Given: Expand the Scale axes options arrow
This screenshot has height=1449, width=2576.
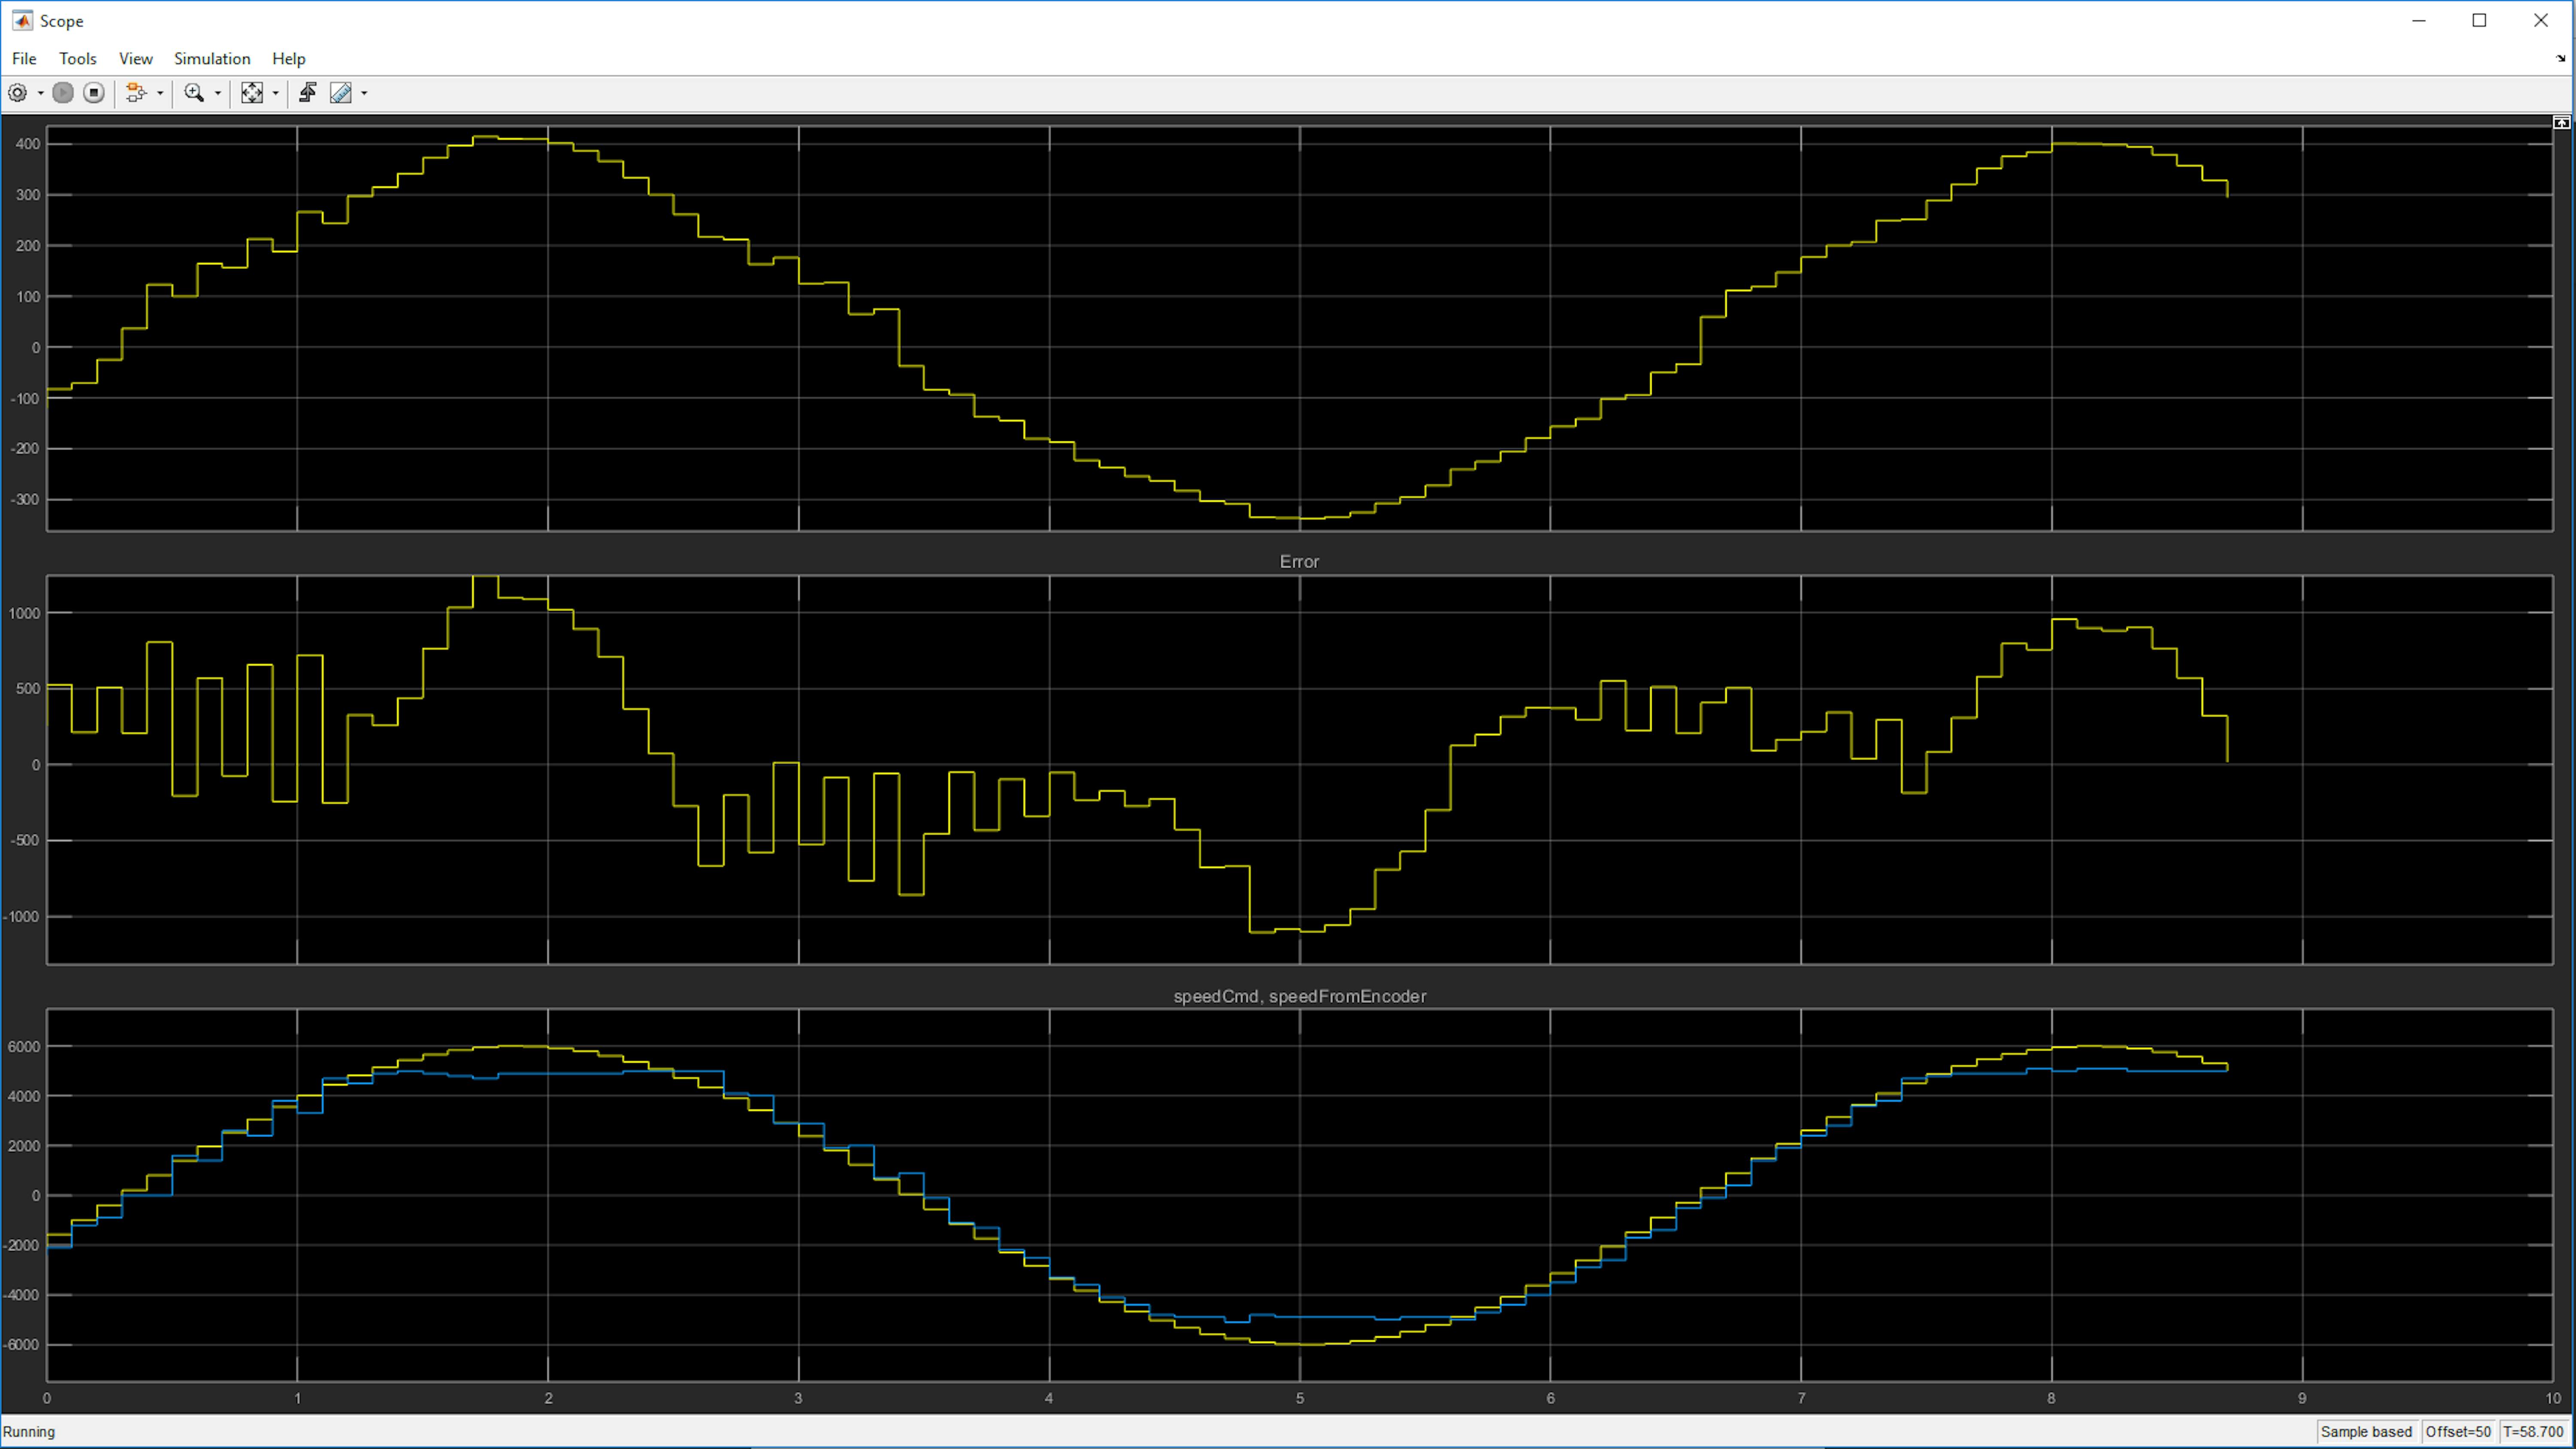Looking at the screenshot, I should pyautogui.click(x=276, y=93).
